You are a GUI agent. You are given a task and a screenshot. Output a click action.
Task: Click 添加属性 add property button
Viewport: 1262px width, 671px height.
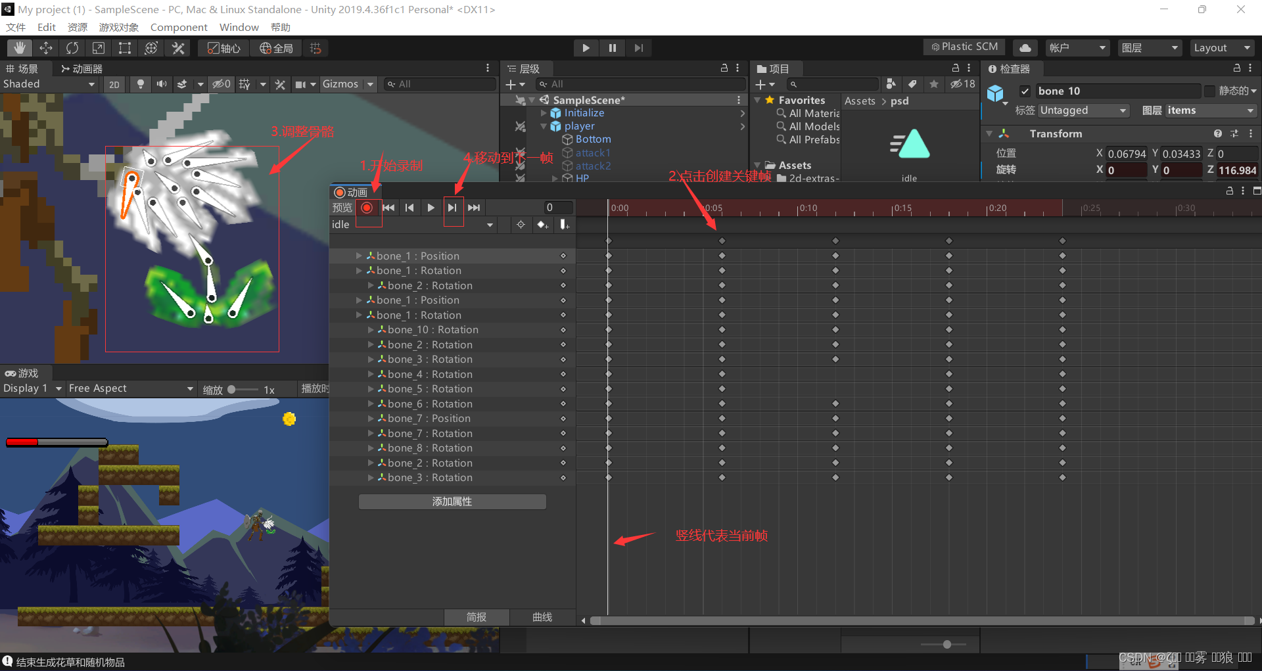point(452,501)
